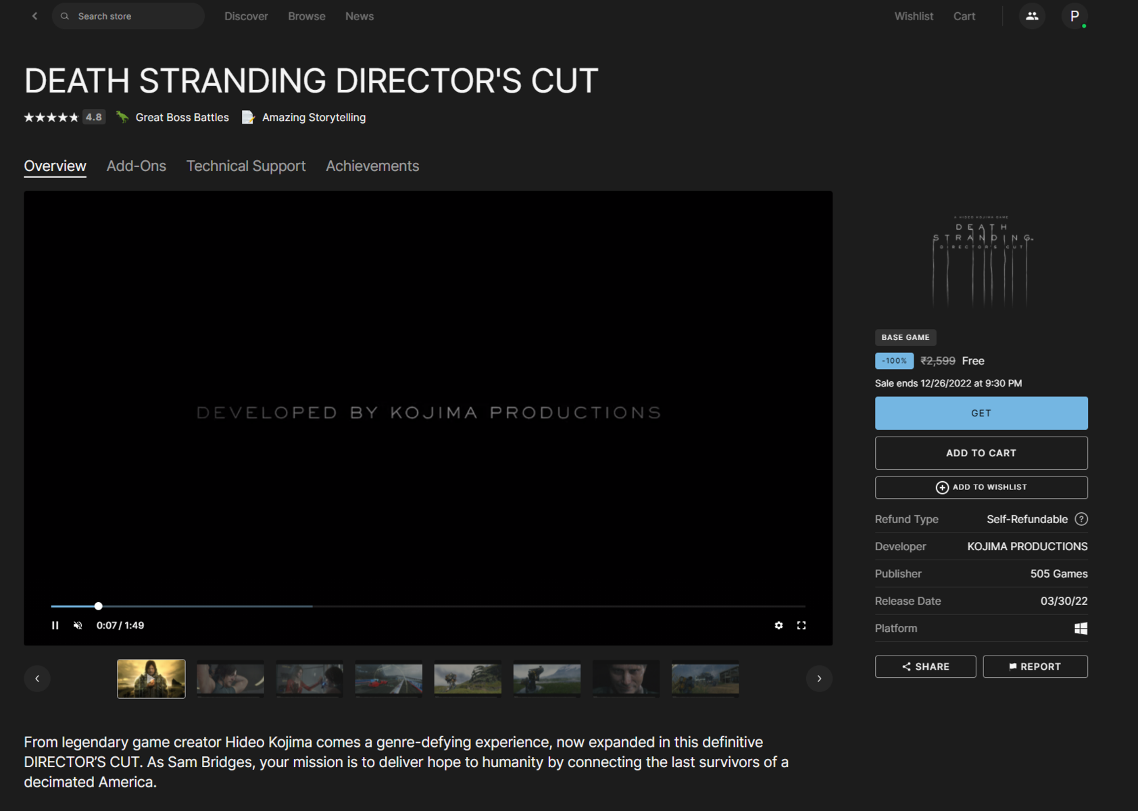Open the News page
This screenshot has width=1138, height=811.
(x=360, y=16)
